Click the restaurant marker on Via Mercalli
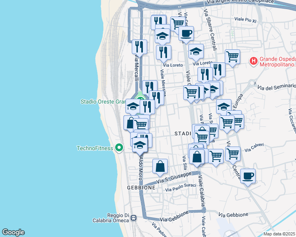 139,47
